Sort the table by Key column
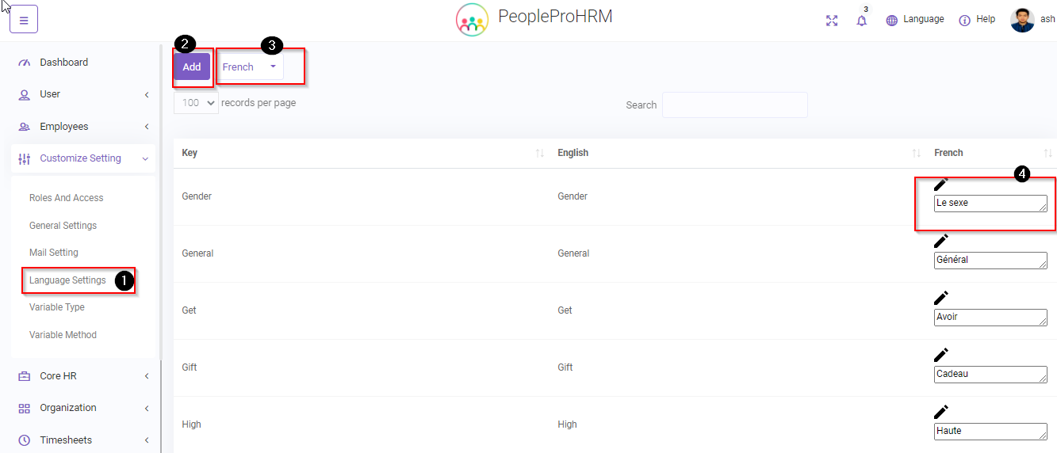Screen dimensions: 1057x453 pyautogui.click(x=540, y=153)
